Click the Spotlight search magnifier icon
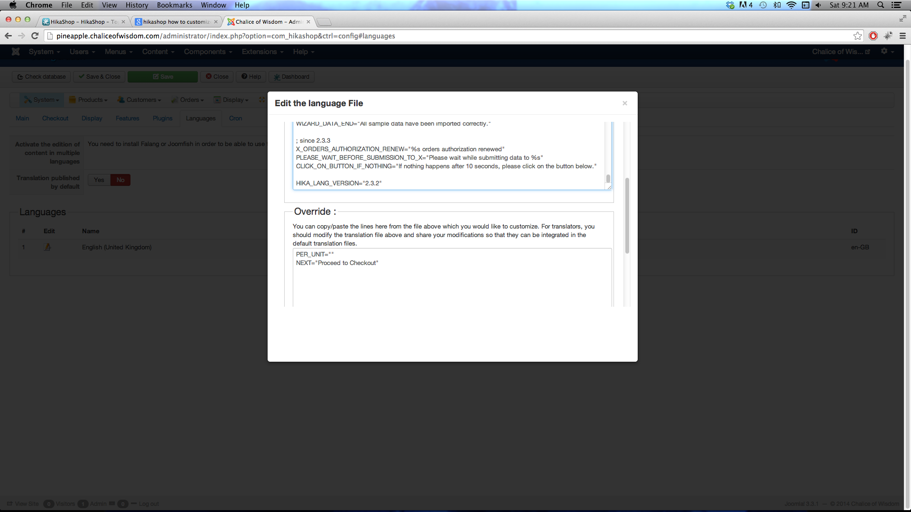The width and height of the screenshot is (911, 512). click(881, 5)
